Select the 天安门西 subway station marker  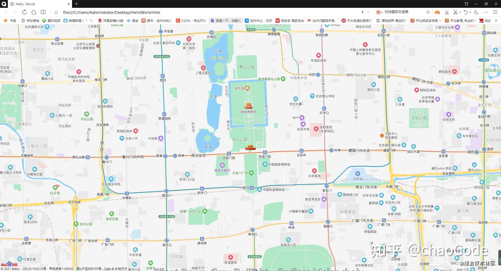pyautogui.click(x=229, y=154)
